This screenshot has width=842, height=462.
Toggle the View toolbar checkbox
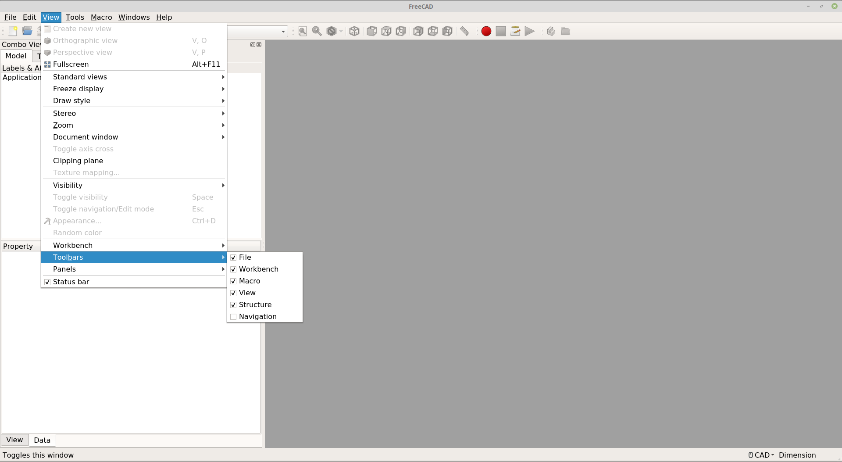pyautogui.click(x=233, y=293)
